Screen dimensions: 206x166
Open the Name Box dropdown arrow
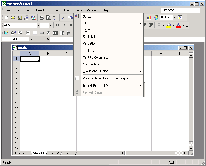(x=31, y=39)
